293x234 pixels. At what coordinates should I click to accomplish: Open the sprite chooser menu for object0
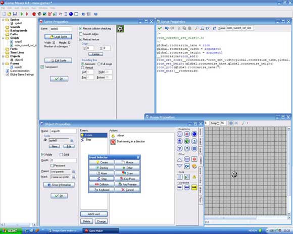pos(72,141)
